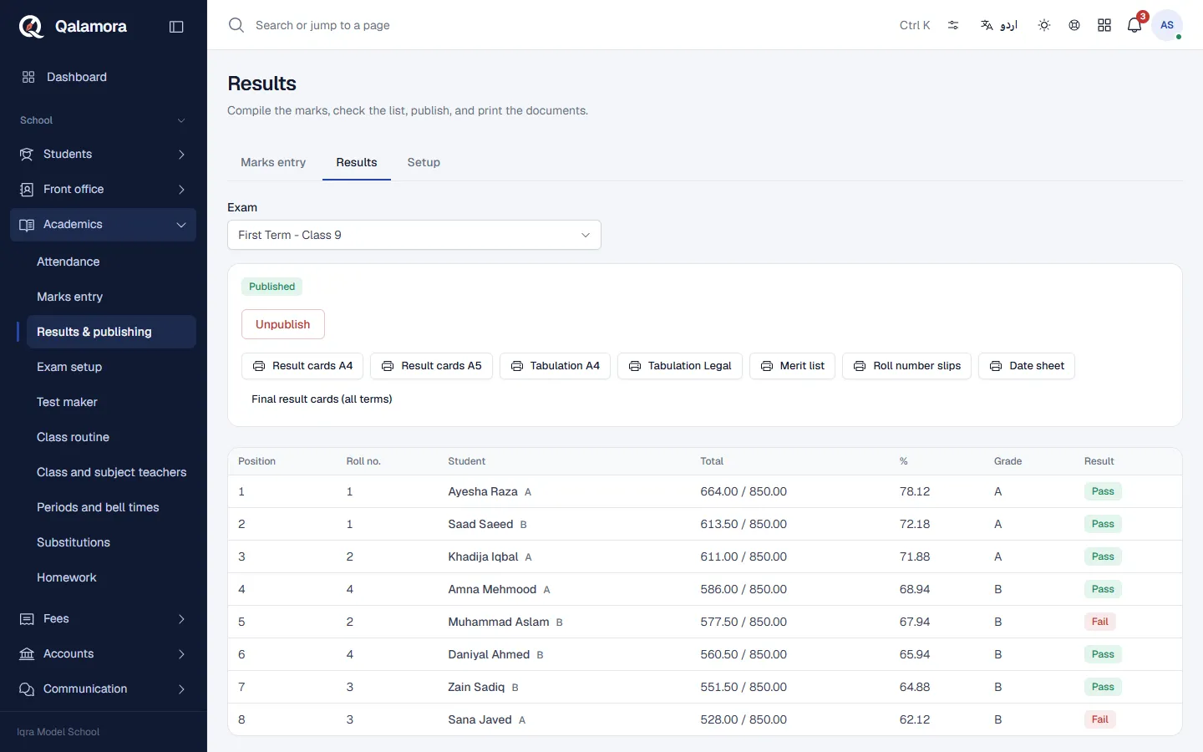Open Final result cards (all terms)
This screenshot has width=1203, height=752.
tap(322, 399)
